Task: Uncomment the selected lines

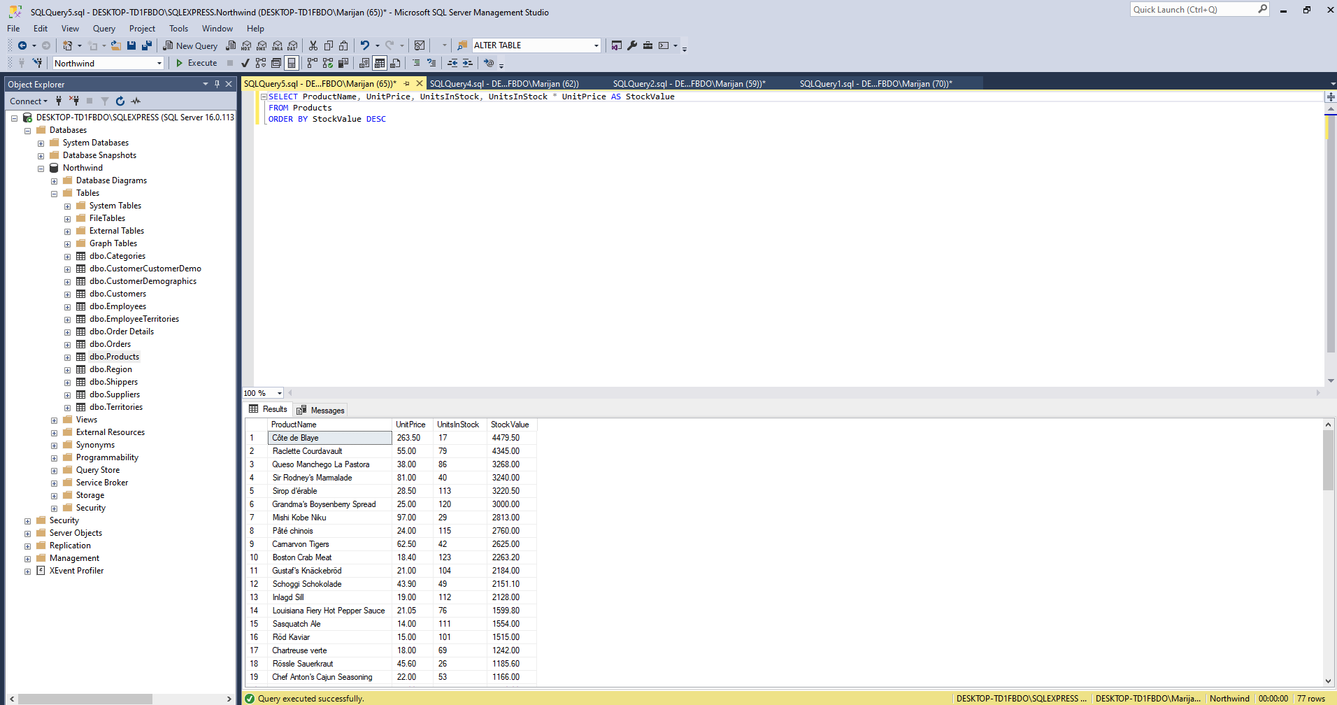Action: coord(431,63)
